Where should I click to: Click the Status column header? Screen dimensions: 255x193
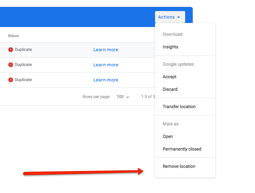[13, 36]
